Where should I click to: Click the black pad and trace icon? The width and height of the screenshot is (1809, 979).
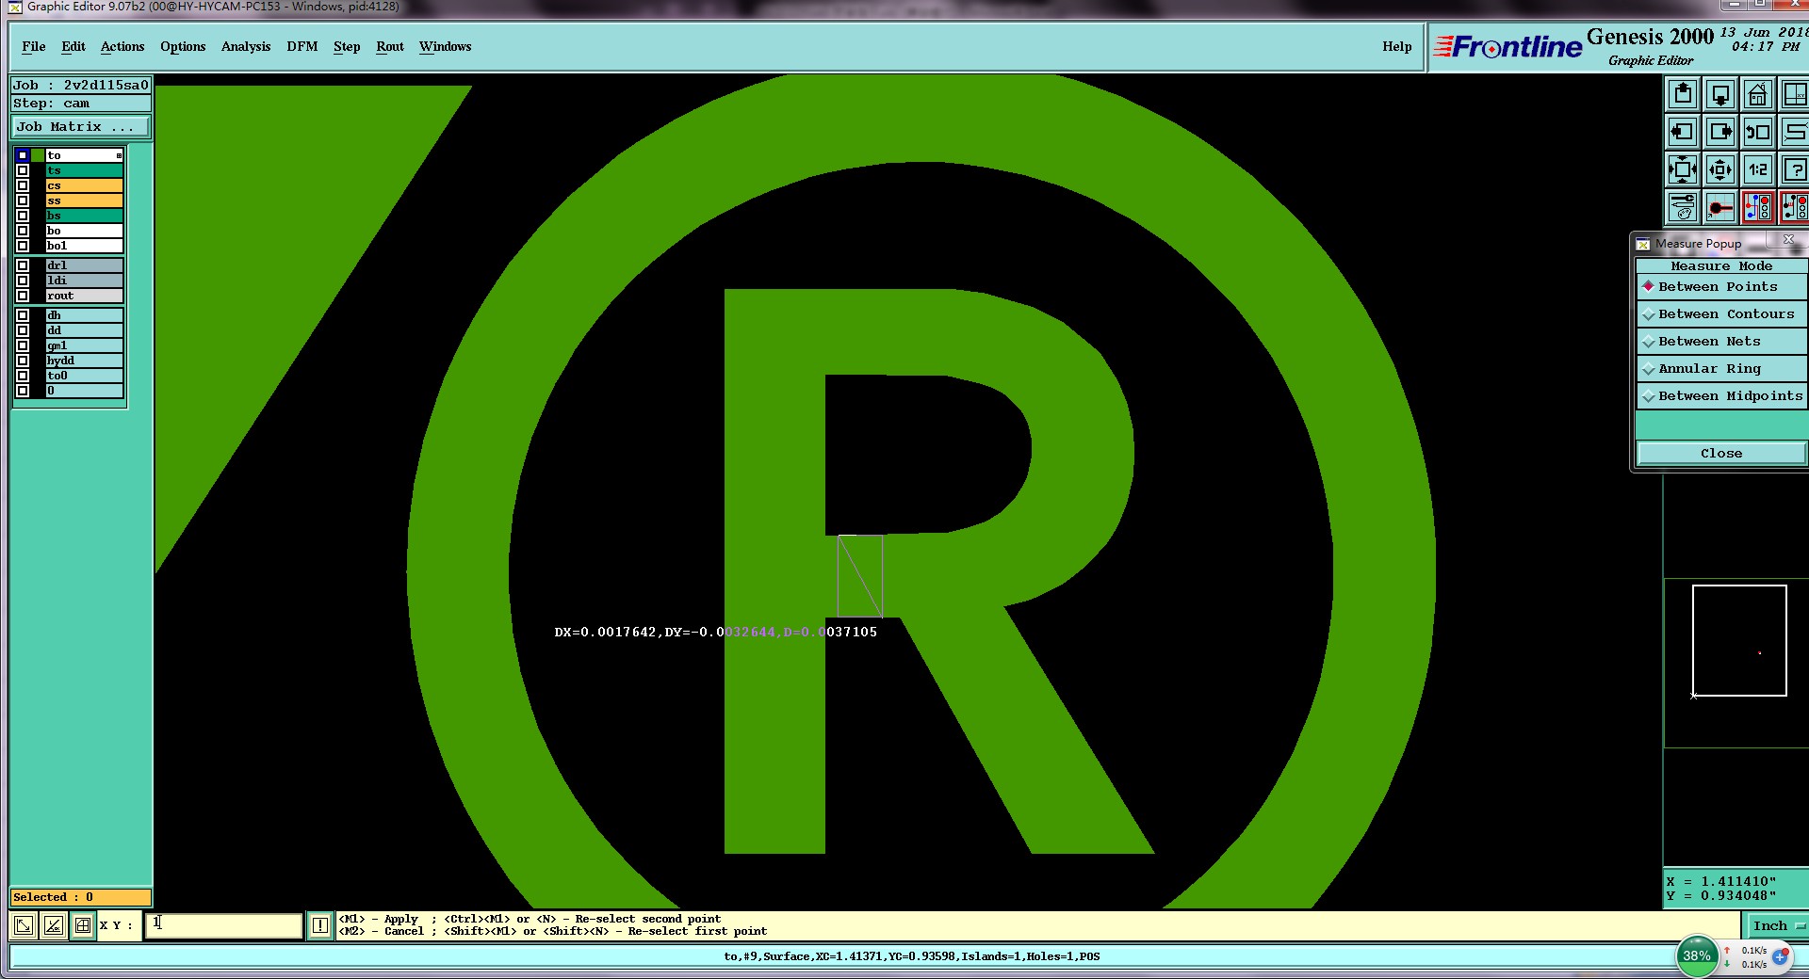tap(1720, 207)
